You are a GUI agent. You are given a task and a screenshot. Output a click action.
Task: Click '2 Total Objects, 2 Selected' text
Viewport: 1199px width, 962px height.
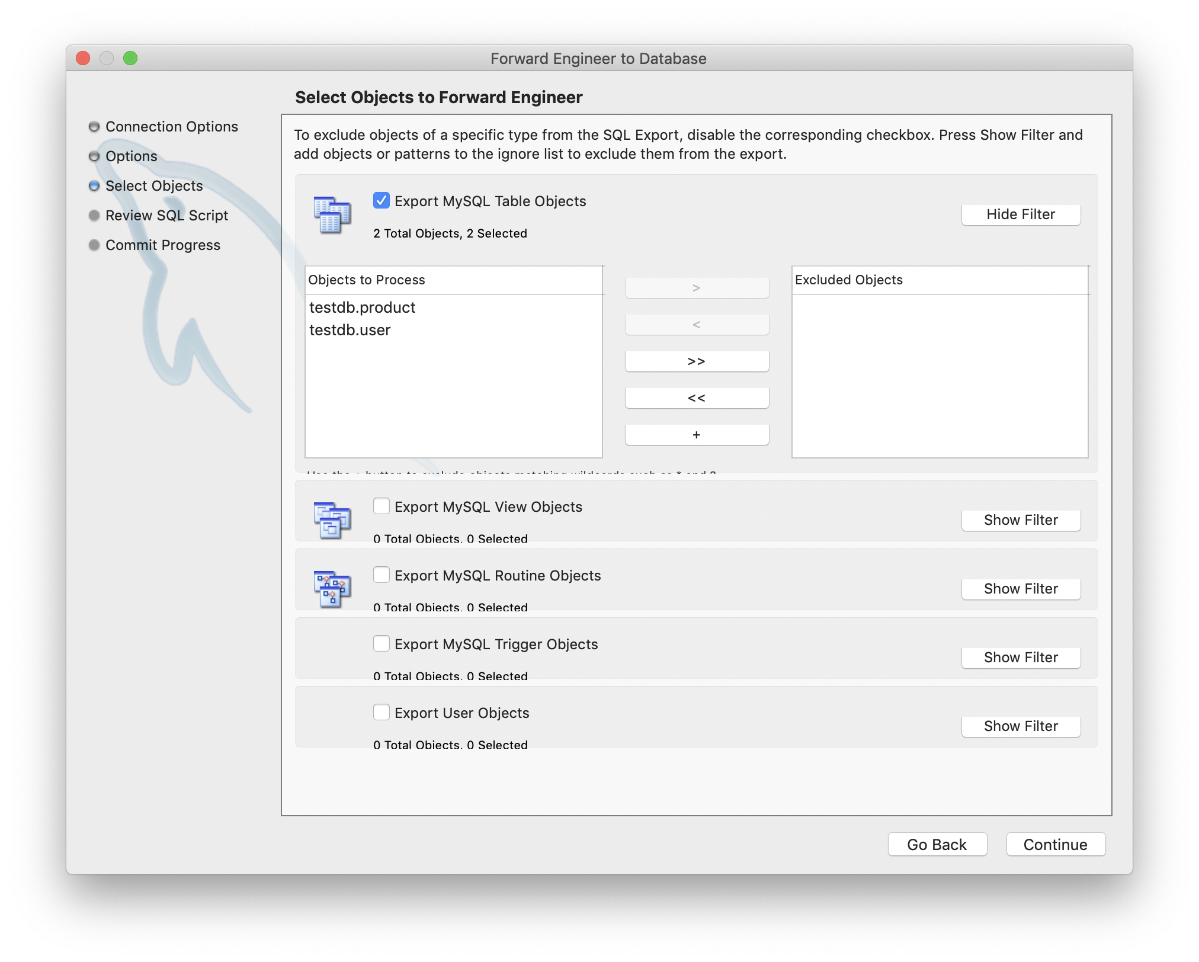coord(450,233)
